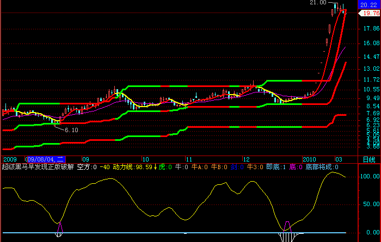The image size is (381, 242).
Task: Click the 100.00 scale label in lower panel
Action: [370, 176]
